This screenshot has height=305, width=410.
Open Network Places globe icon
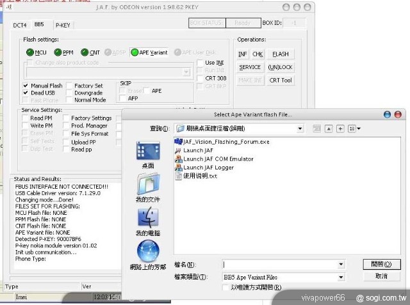(x=148, y=251)
